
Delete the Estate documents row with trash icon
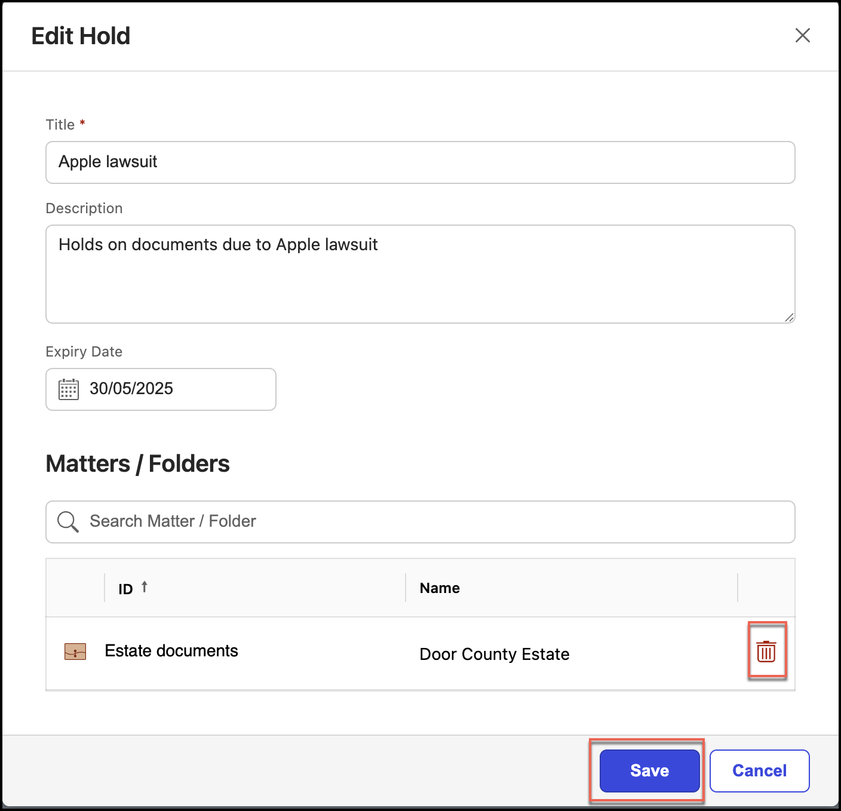(766, 651)
